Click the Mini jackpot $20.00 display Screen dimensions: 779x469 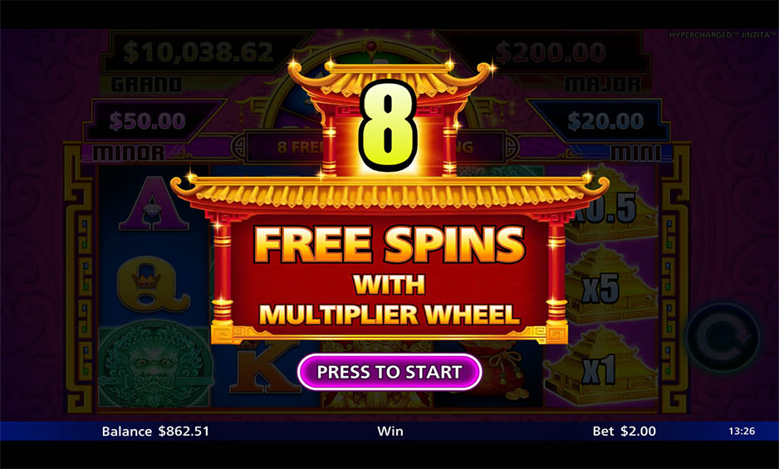(x=605, y=120)
